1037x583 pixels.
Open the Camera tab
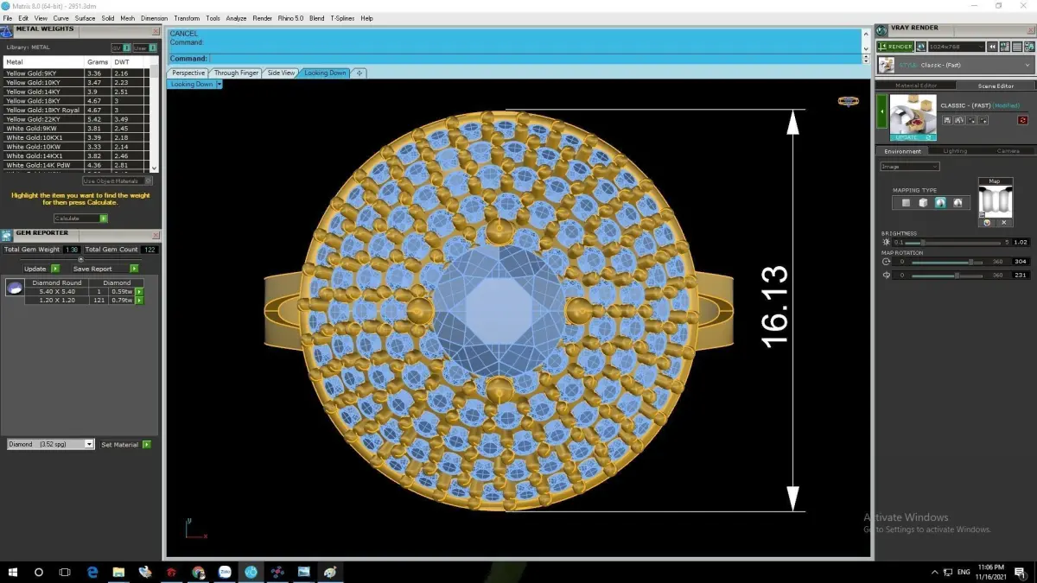tap(1008, 151)
